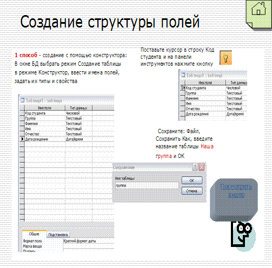
Task: Click the Имя поля column header in left table
Action: [x=45, y=108]
